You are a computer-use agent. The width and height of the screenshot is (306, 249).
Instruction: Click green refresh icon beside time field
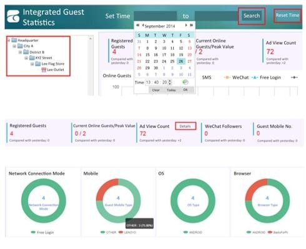185,82
